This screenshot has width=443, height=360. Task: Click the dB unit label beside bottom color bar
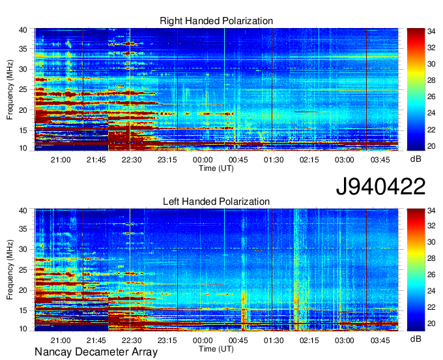point(416,338)
